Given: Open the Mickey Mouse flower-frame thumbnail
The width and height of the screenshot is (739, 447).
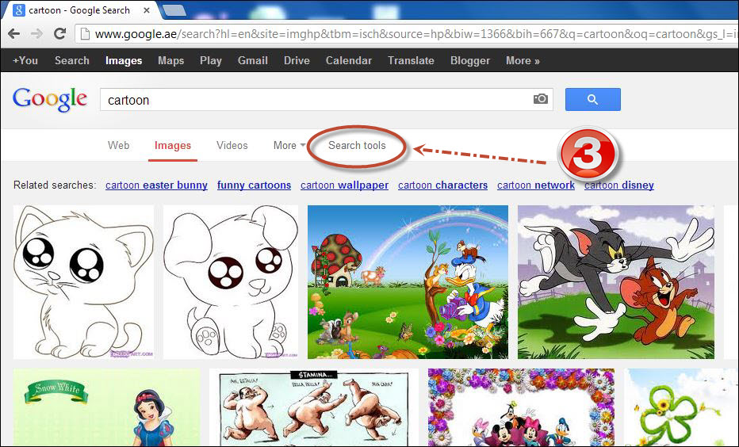Looking at the screenshot, I should 521,407.
